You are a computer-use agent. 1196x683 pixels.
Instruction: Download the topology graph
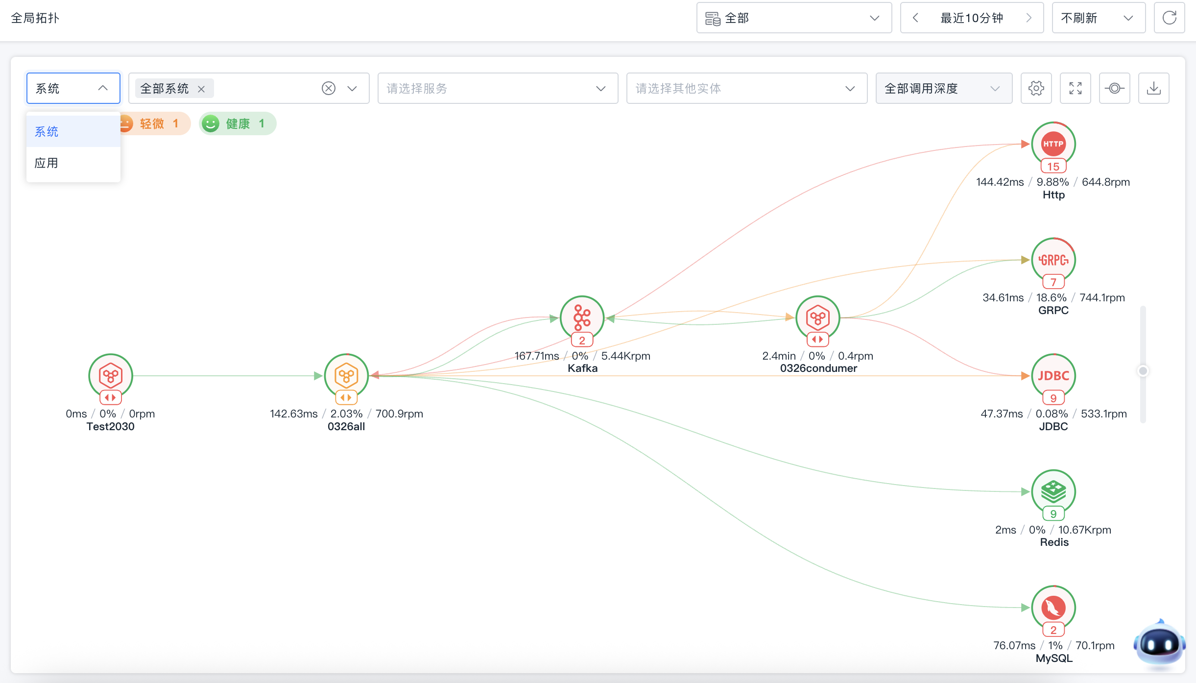coord(1153,88)
